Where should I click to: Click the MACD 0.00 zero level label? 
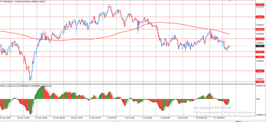[258, 99]
